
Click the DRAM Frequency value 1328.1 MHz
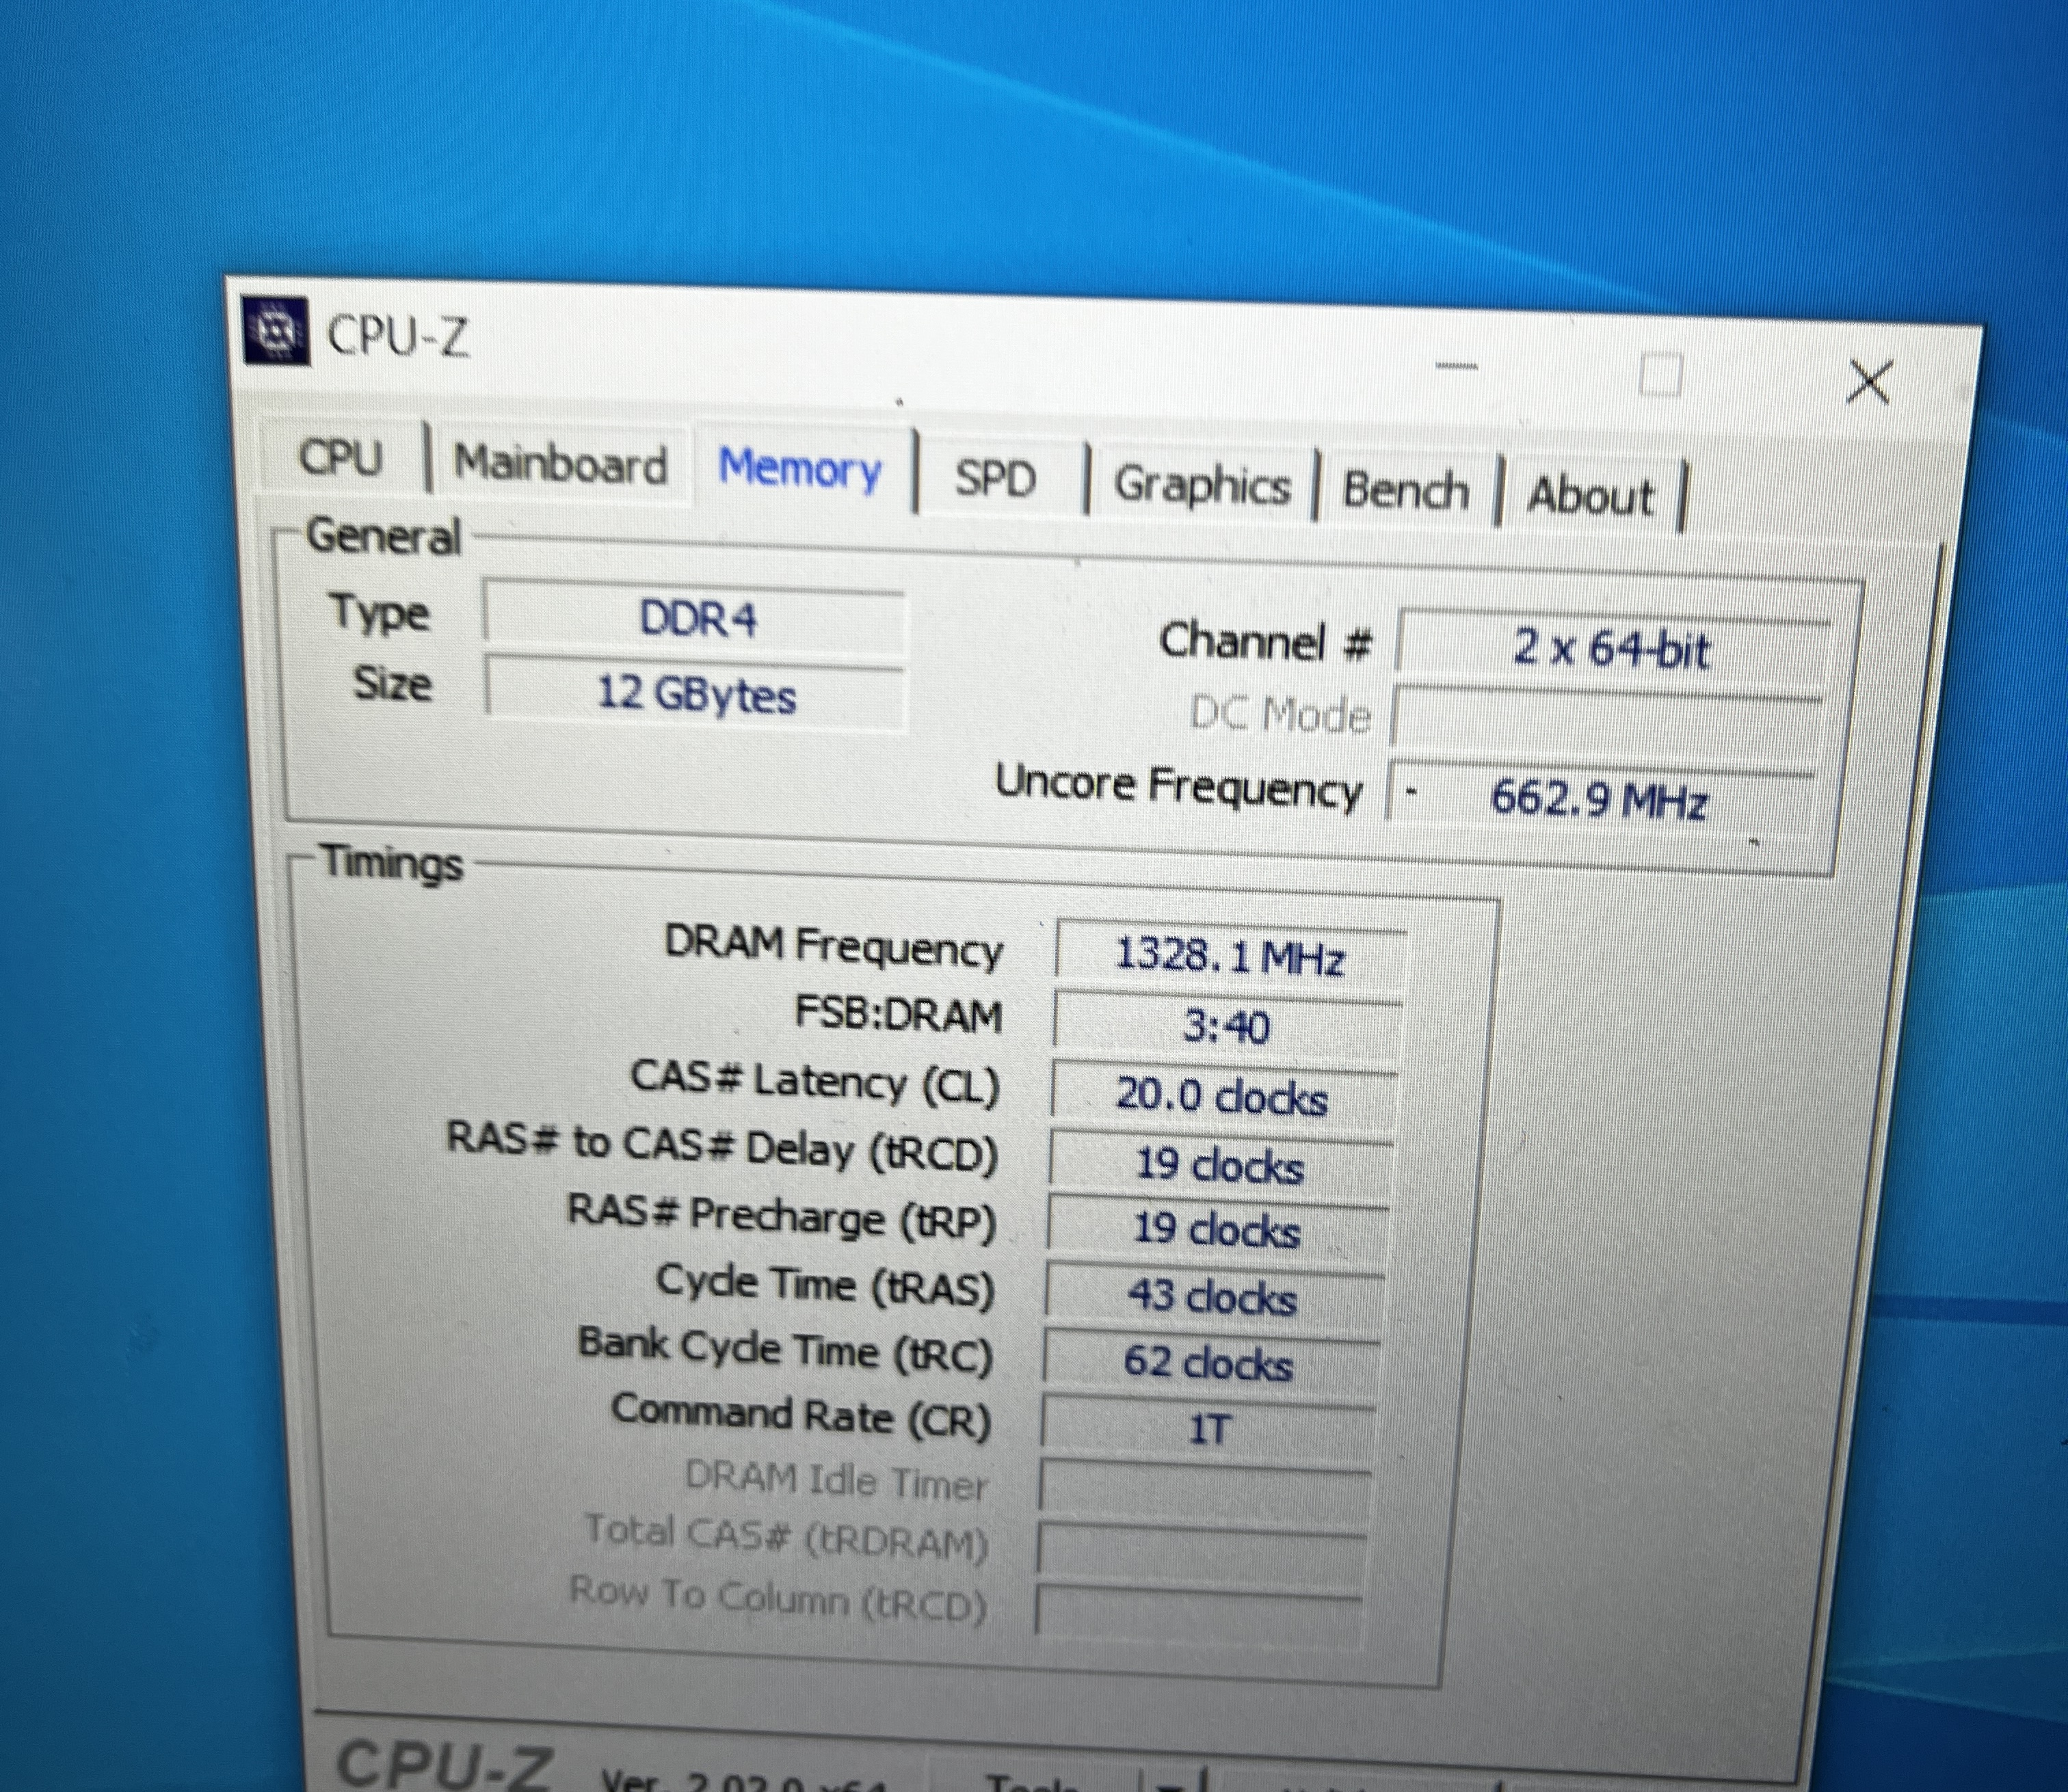1230,957
